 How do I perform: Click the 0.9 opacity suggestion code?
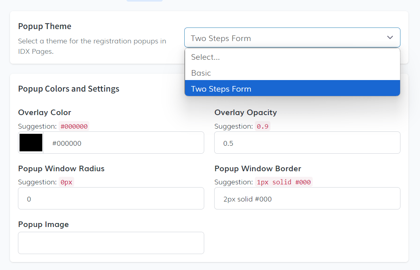(x=262, y=126)
